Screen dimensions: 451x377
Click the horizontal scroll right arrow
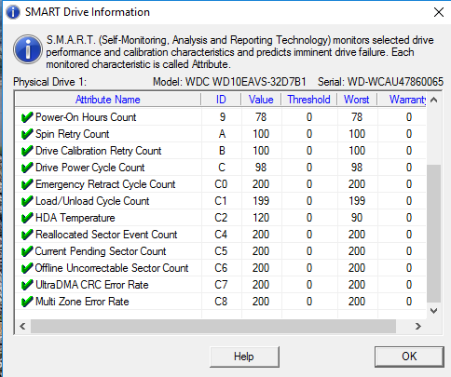coord(418,327)
